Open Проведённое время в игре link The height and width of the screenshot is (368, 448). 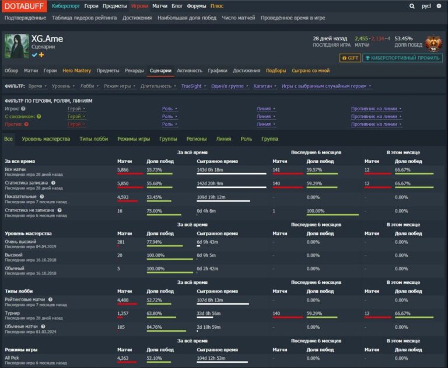(293, 18)
